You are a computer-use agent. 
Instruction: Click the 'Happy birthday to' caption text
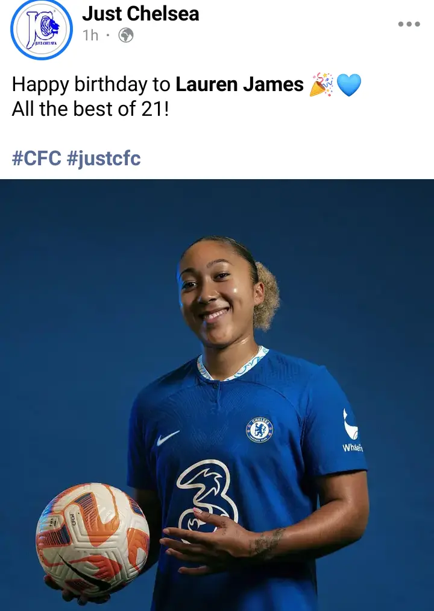(x=91, y=85)
